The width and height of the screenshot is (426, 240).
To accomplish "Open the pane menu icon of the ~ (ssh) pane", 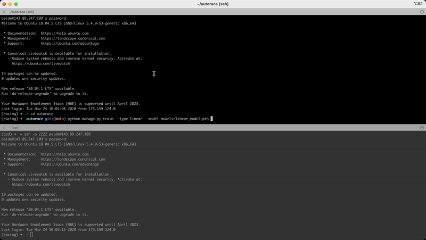I will coord(422,128).
